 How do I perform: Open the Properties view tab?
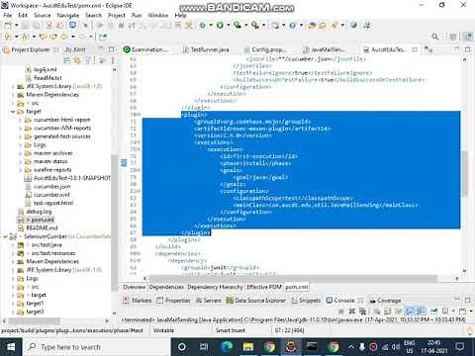coord(173,301)
